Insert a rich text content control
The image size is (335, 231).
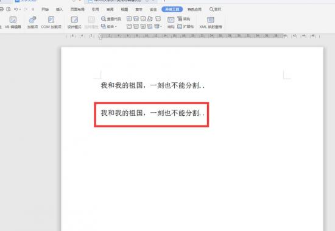[x=129, y=19]
